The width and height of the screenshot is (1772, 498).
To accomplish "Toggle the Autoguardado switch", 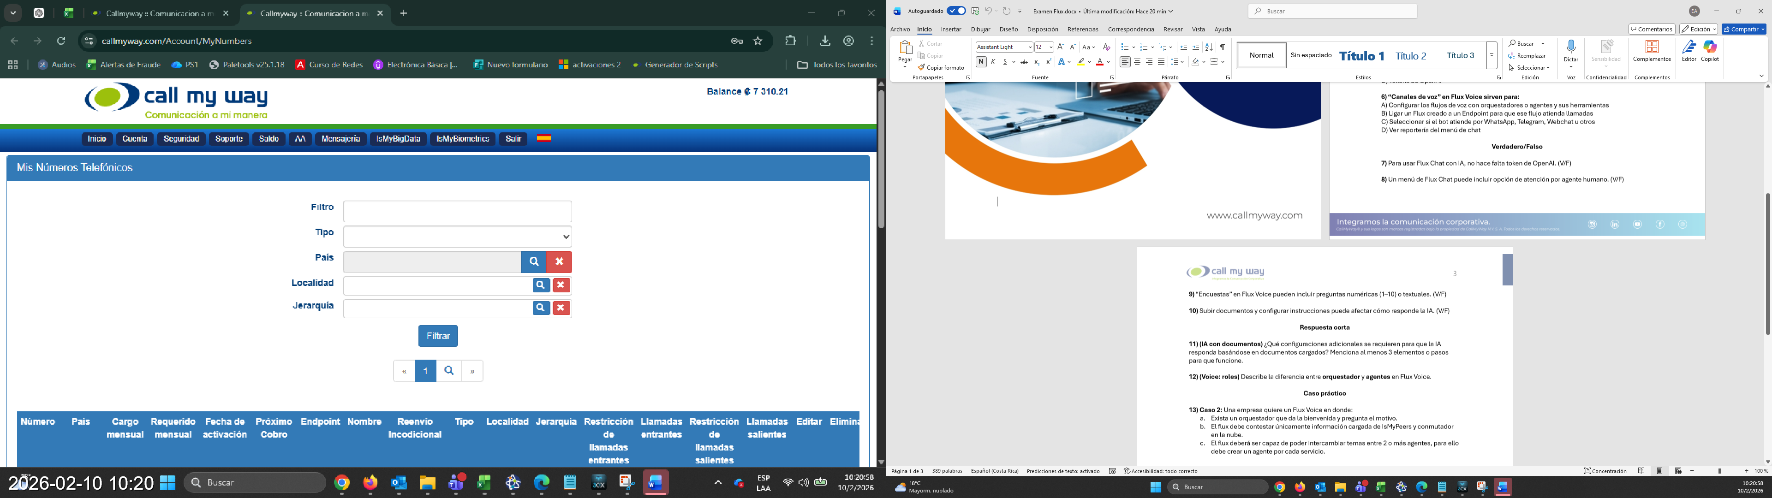I will [x=956, y=11].
